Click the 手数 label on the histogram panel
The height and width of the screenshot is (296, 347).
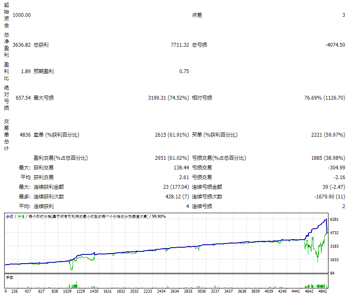(9, 277)
